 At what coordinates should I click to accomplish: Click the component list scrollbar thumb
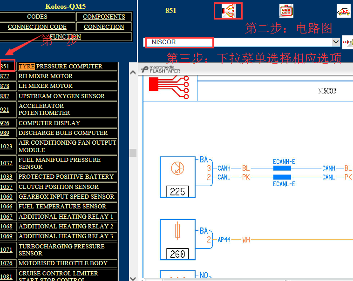(x=133, y=153)
